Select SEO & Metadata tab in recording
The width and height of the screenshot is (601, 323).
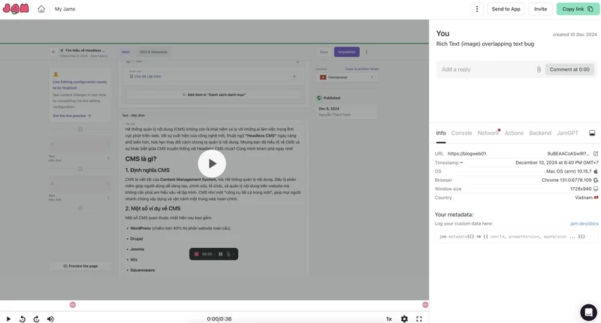pos(153,52)
